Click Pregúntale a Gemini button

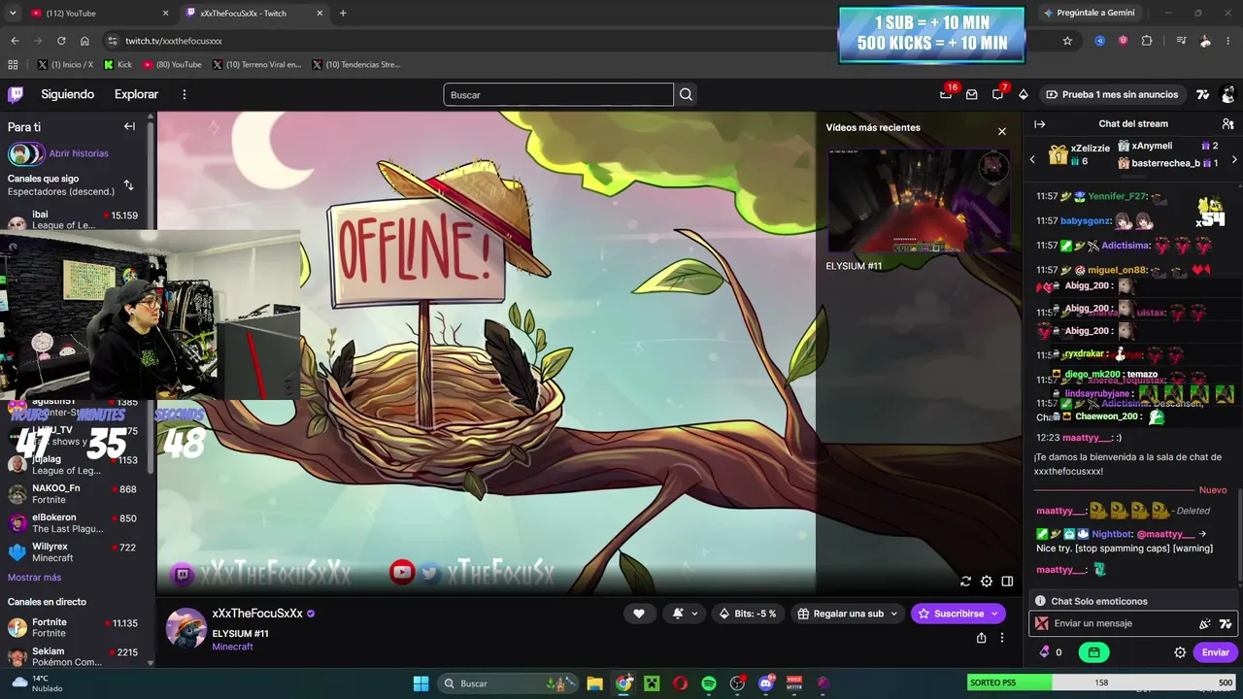tap(1090, 13)
